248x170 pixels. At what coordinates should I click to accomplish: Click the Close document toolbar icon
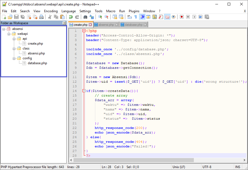click(29, 17)
